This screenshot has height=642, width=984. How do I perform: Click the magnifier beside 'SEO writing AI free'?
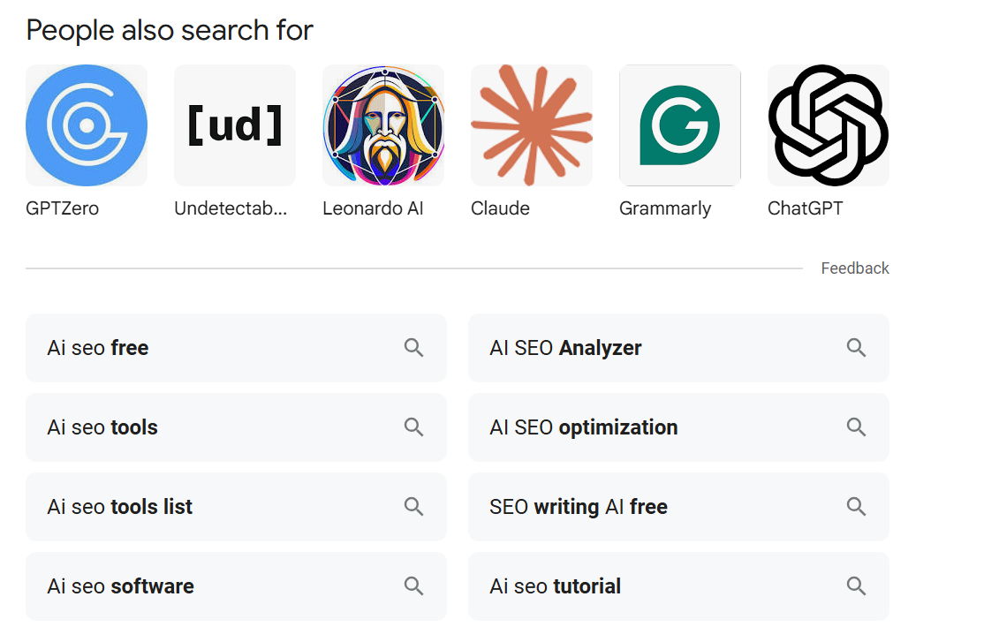tap(856, 506)
